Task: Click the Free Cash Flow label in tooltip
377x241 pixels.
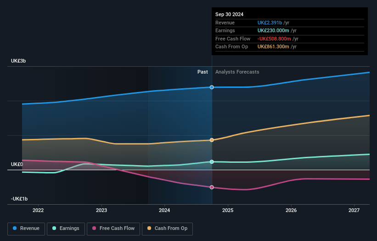Action: point(233,39)
